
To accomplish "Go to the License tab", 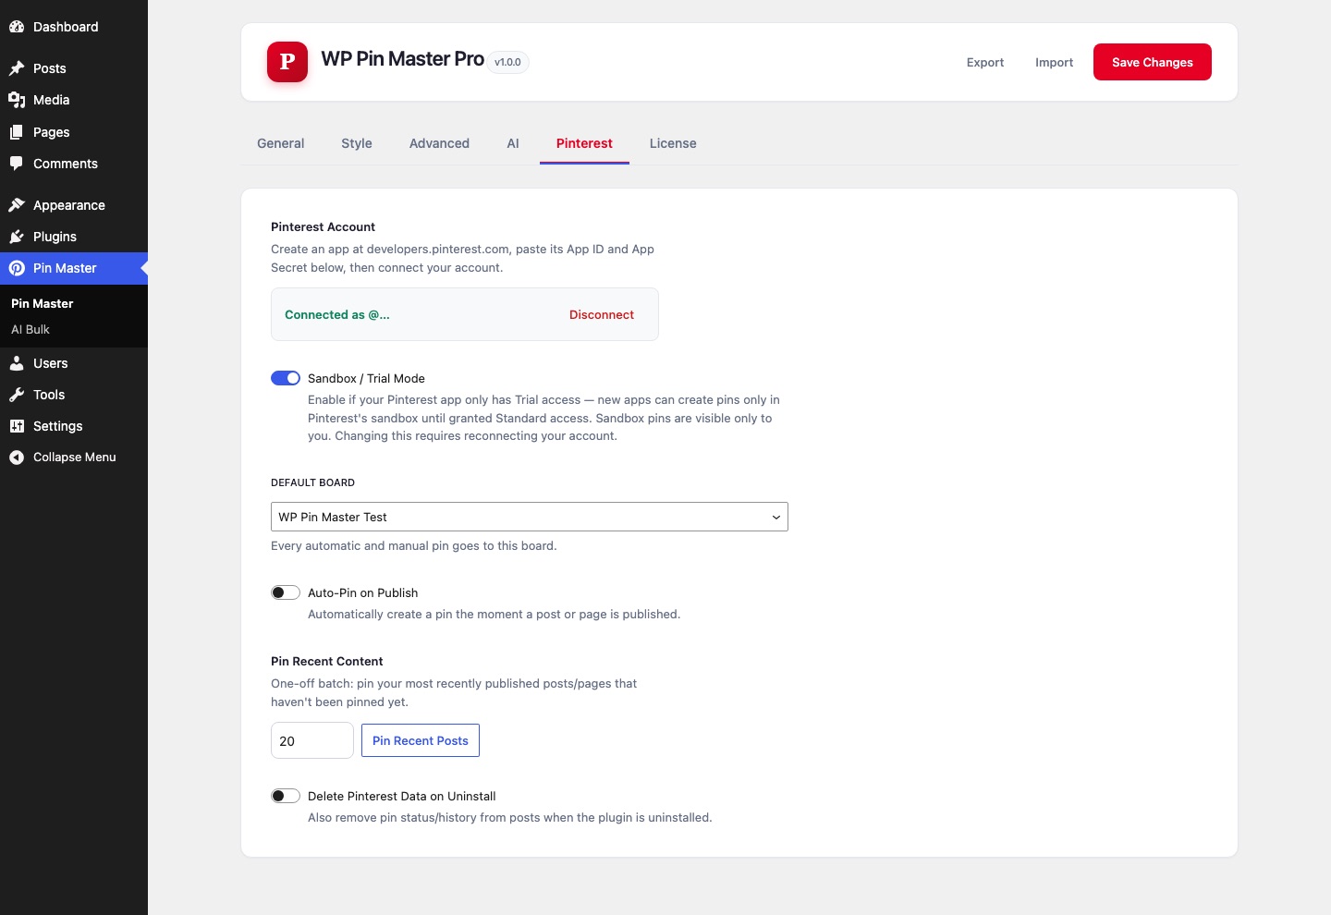I will [x=673, y=143].
